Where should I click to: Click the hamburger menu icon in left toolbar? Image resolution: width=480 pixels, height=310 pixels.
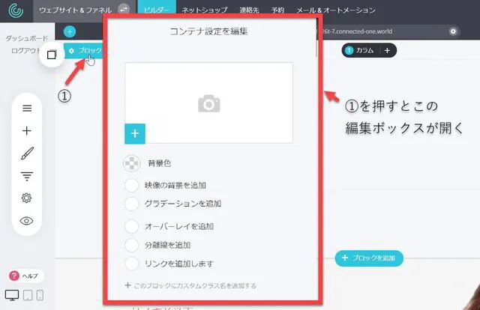point(27,109)
